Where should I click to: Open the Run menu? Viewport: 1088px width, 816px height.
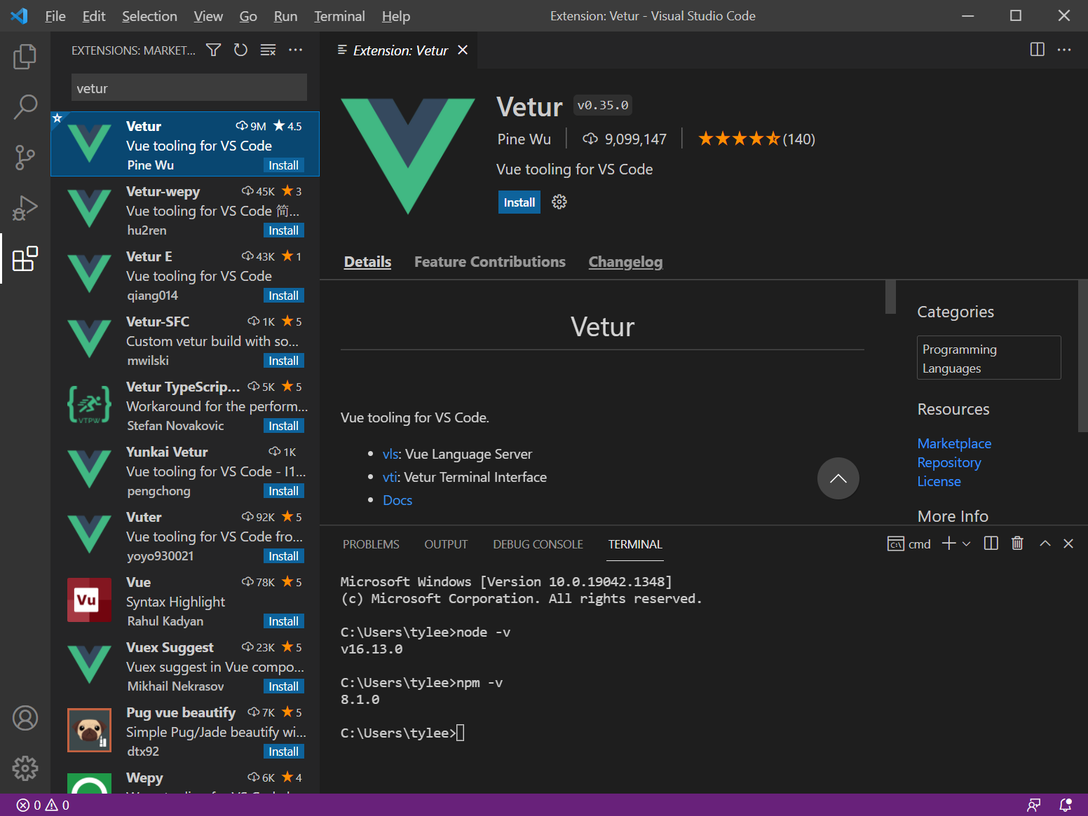pyautogui.click(x=285, y=16)
